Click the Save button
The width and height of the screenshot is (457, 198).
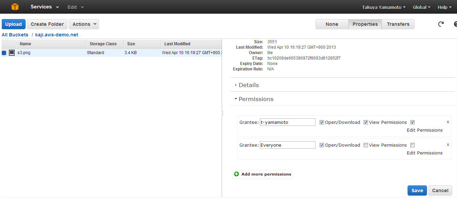point(417,191)
